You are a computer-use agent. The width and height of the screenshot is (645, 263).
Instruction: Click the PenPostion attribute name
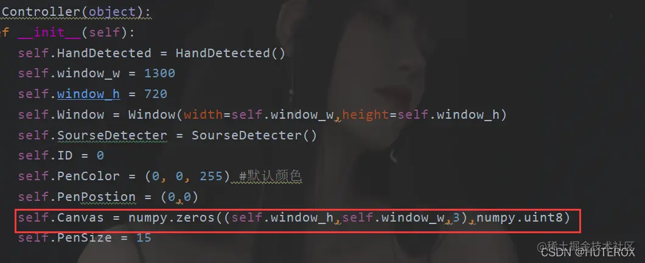96,197
